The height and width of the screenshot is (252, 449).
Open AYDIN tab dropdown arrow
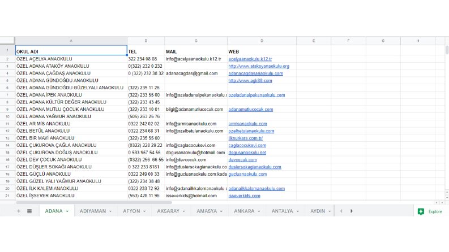click(x=330, y=211)
